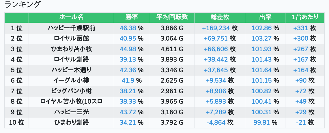Click the -21 per-machine value
This screenshot has height=133, width=329.
tap(301, 123)
